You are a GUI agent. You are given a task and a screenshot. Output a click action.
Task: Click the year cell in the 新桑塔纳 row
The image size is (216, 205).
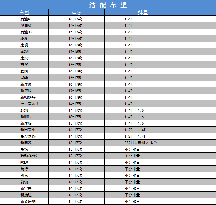(x=76, y=201)
